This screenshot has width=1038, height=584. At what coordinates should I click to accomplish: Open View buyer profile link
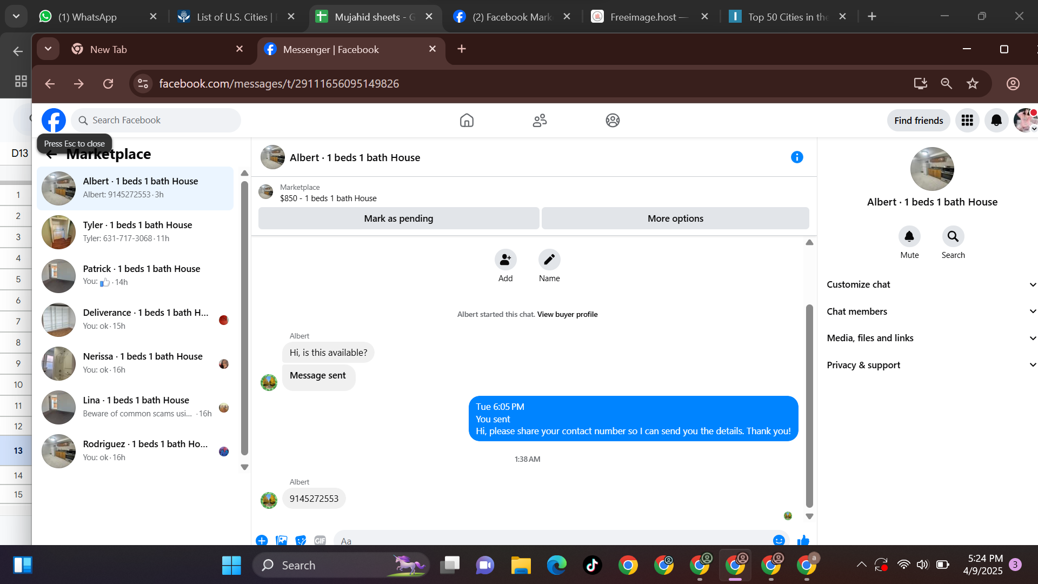[x=567, y=314]
